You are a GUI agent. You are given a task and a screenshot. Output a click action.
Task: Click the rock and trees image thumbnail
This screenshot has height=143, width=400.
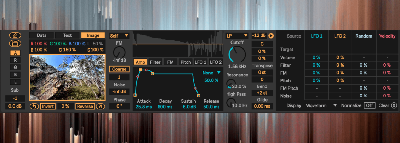(67, 77)
